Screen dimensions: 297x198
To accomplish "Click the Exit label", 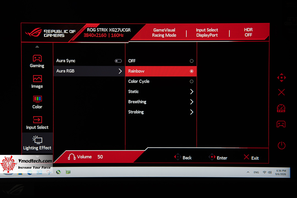I will tap(255, 158).
